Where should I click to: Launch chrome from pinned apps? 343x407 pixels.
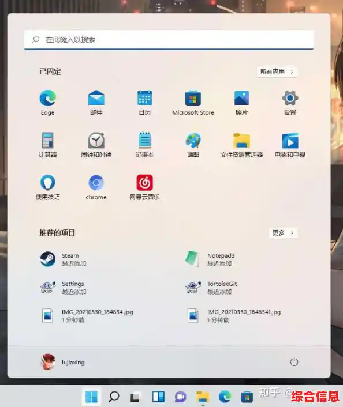point(96,187)
